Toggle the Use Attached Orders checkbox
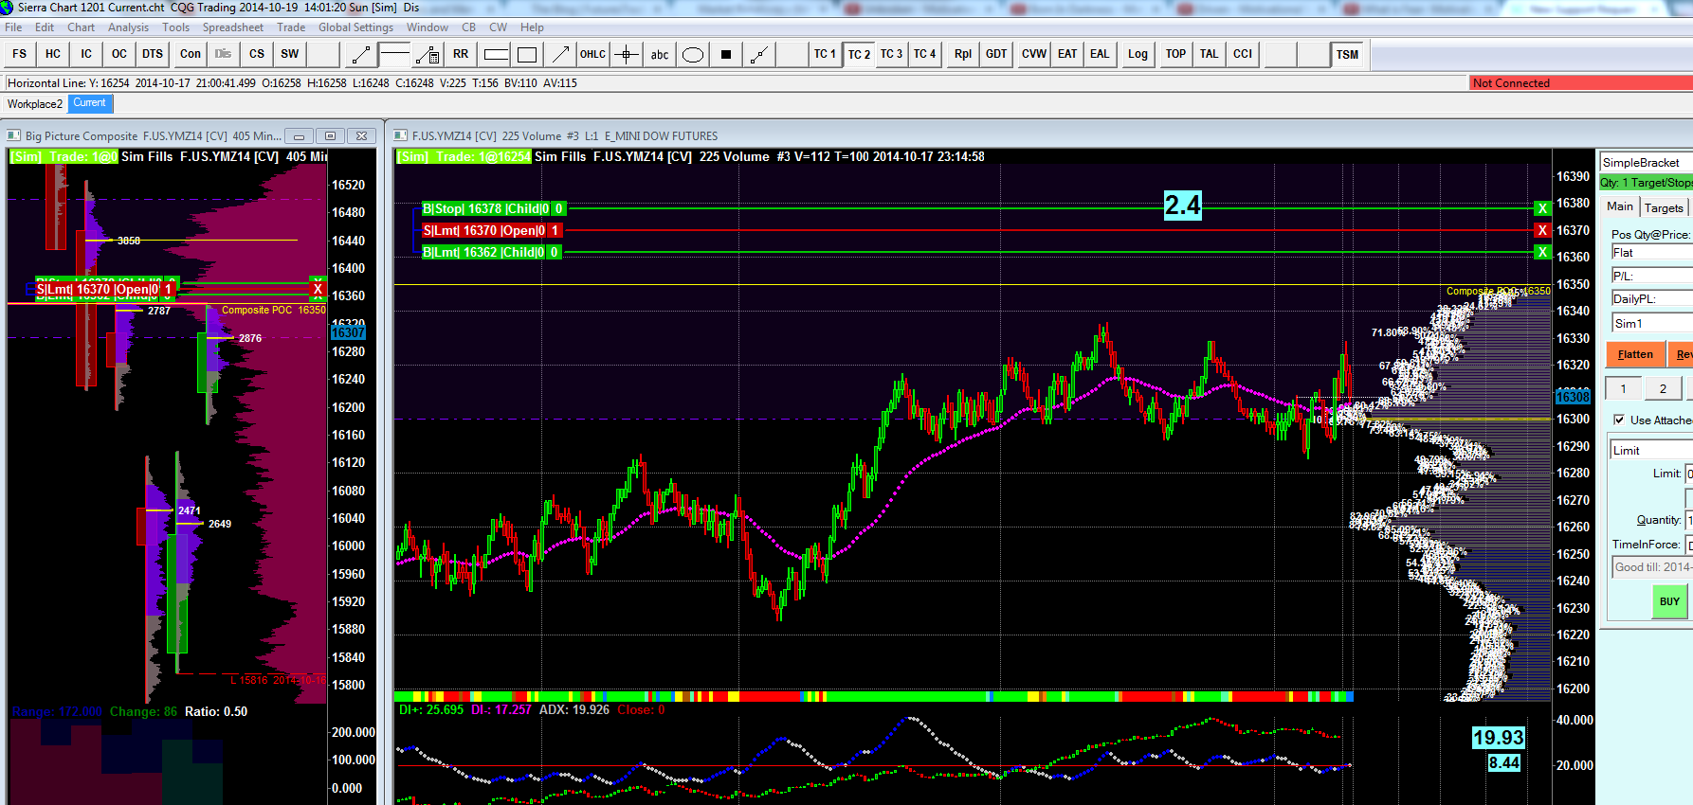Viewport: 1693px width, 805px height. [1619, 420]
